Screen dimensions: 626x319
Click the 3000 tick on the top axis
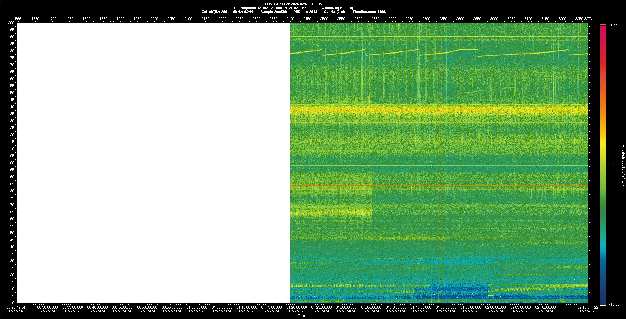494,19
